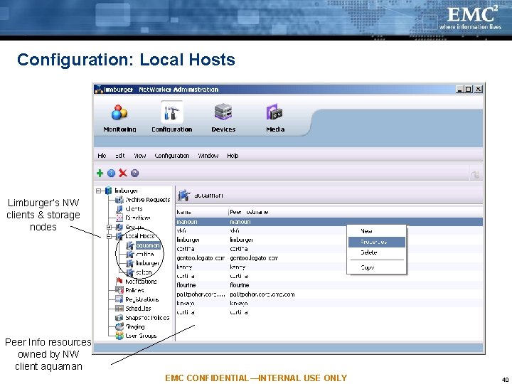Click the blue info Properties toolbar icon
Viewport: 512px width, 384px height.
pos(112,173)
